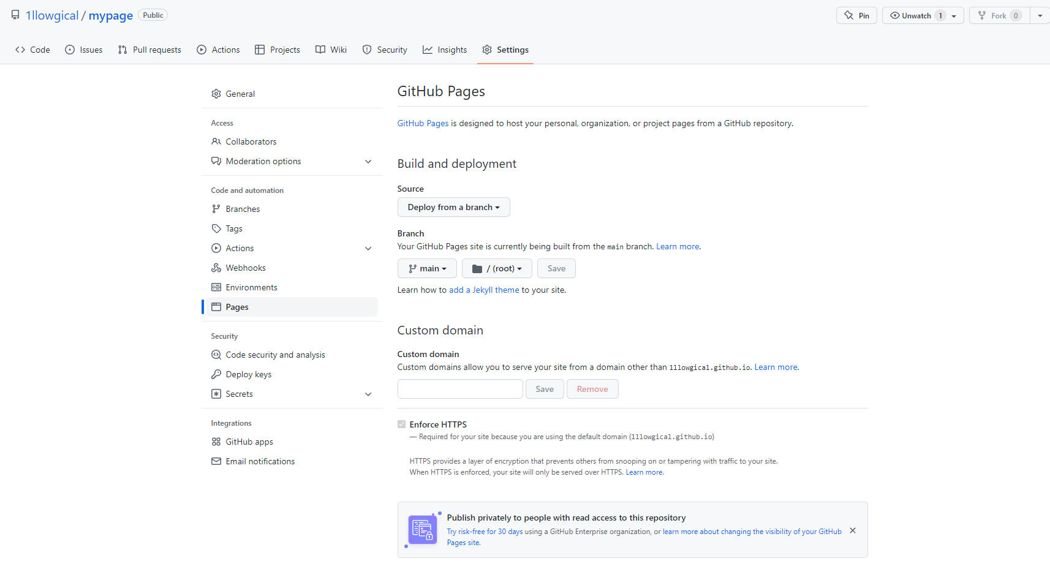The image size is (1050, 580).
Task: Open Learn more link about HTTPS enforcement
Action: pos(644,472)
